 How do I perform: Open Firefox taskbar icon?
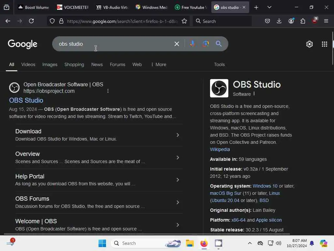(204, 243)
